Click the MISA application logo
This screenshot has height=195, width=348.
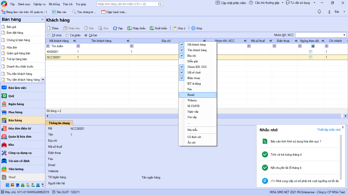tap(4, 4)
